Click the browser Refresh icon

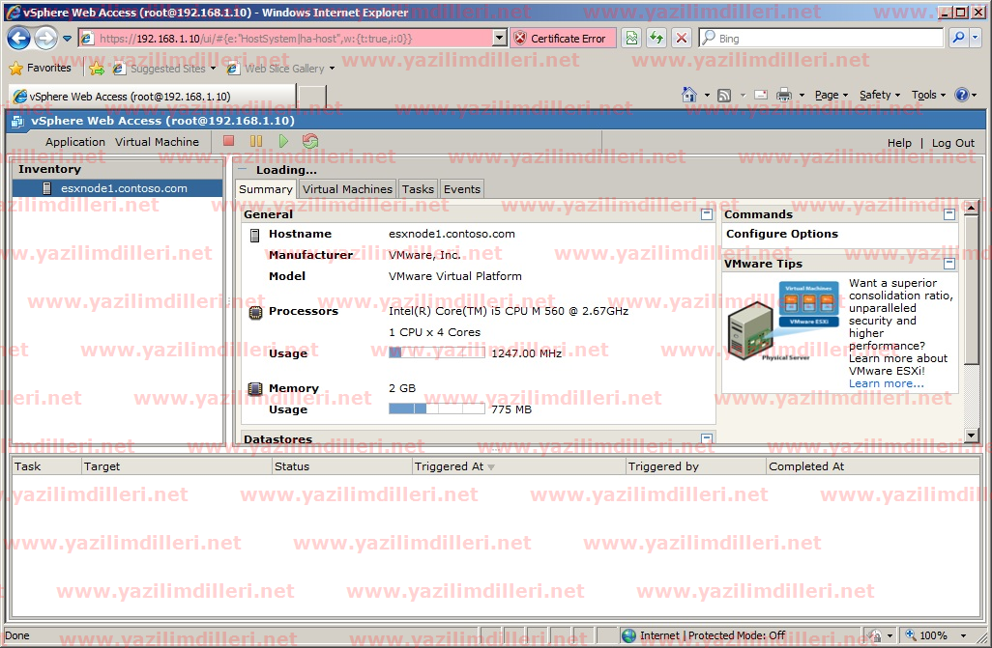click(656, 39)
